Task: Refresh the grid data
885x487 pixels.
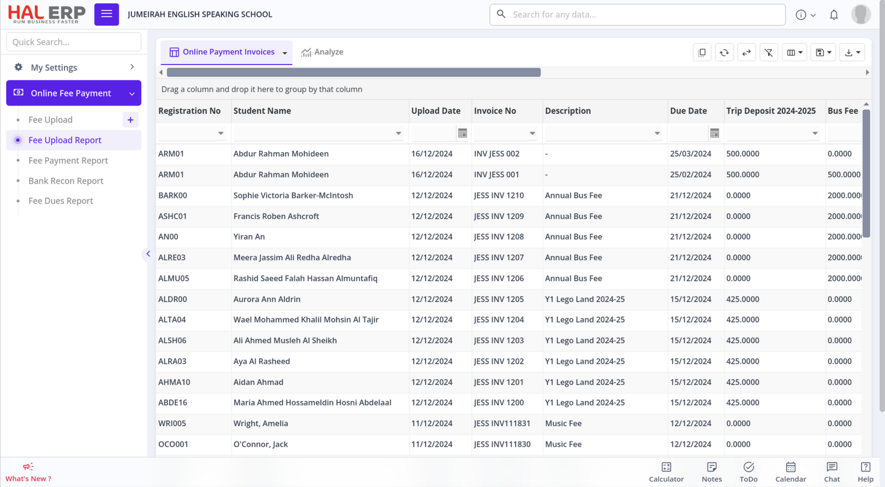Action: point(724,52)
